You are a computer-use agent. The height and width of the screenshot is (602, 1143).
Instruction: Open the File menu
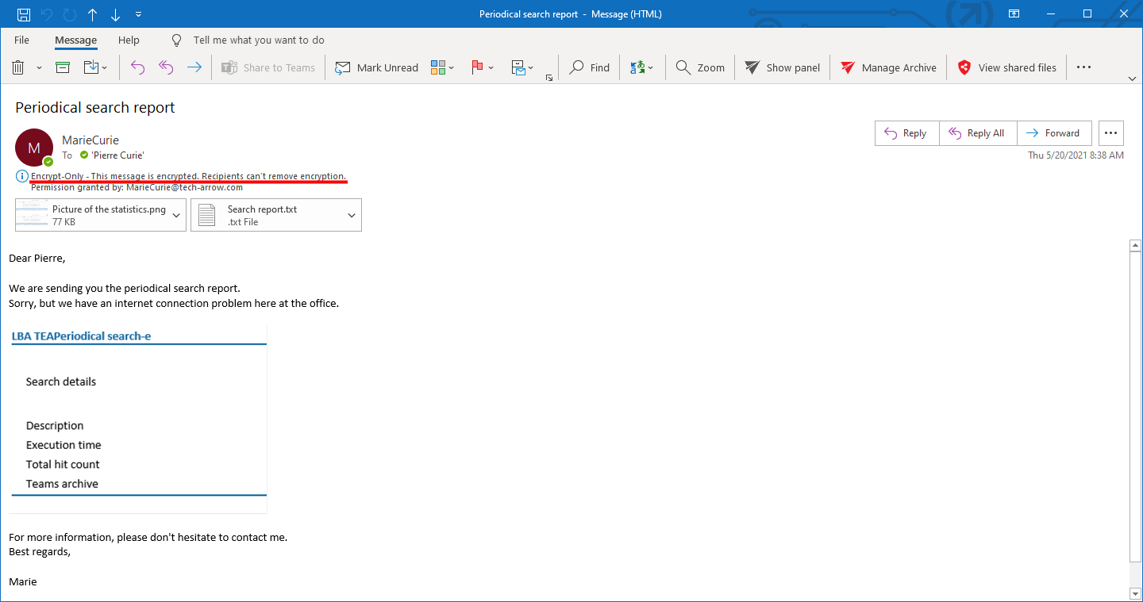pyautogui.click(x=21, y=40)
